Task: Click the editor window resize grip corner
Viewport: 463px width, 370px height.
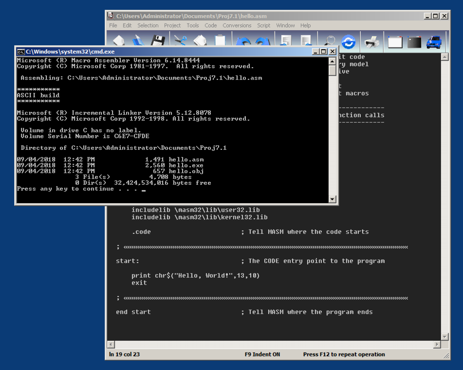Action: 446,356
